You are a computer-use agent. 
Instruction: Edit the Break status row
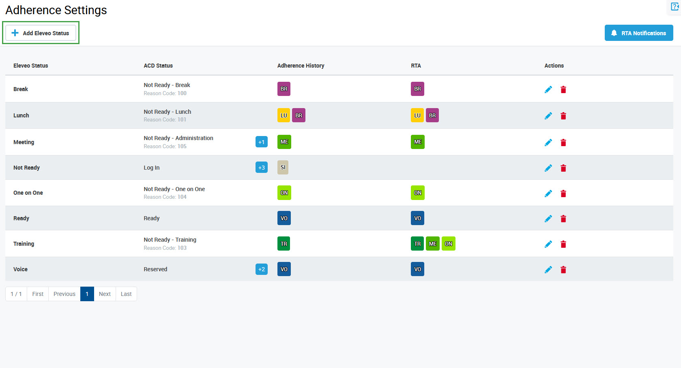coord(548,89)
